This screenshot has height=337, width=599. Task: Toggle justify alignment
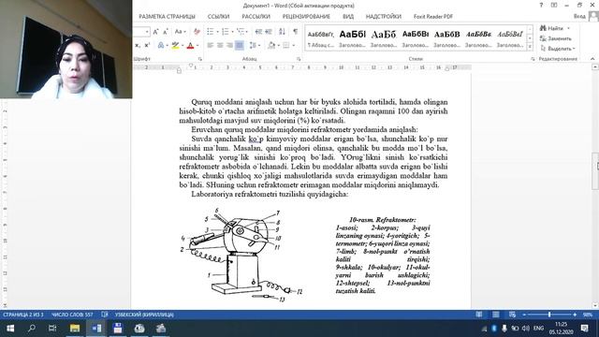click(x=240, y=46)
